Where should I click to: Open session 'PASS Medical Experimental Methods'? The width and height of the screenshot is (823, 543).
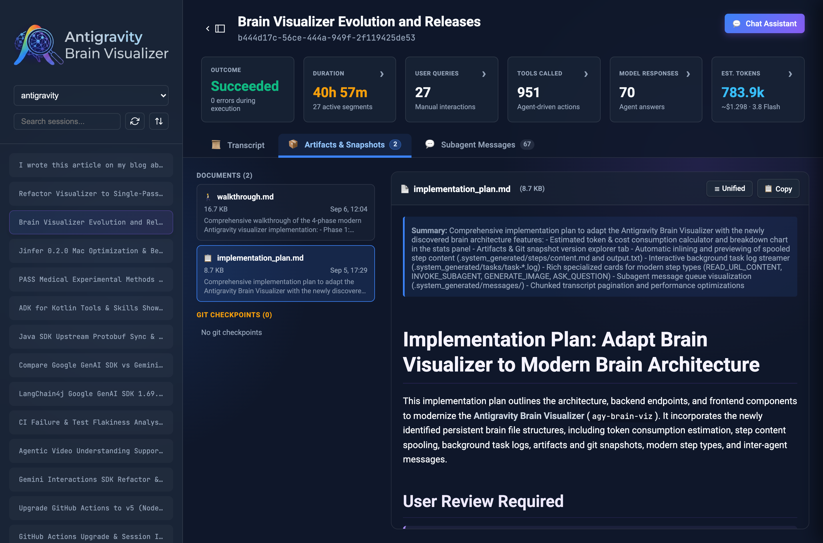tap(91, 280)
